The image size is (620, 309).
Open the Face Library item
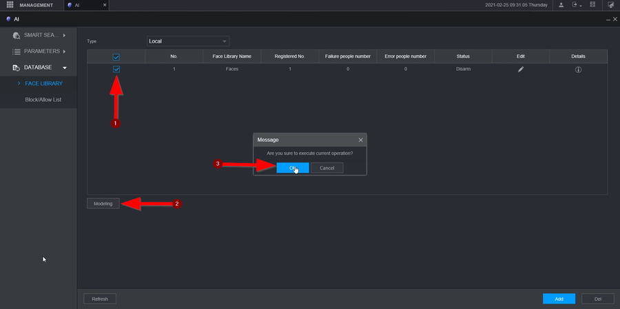[43, 83]
